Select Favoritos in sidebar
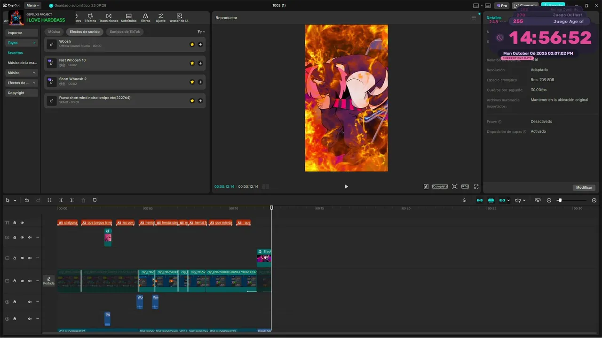This screenshot has height=338, width=602. [x=15, y=53]
